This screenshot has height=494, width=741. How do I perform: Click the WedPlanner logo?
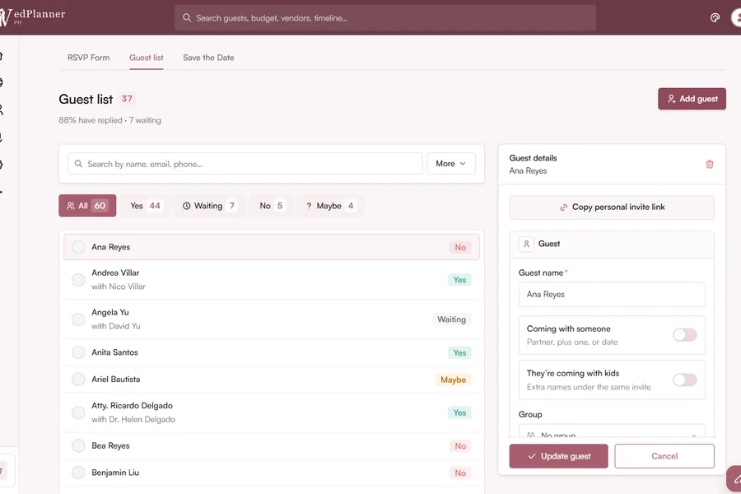click(x=32, y=16)
